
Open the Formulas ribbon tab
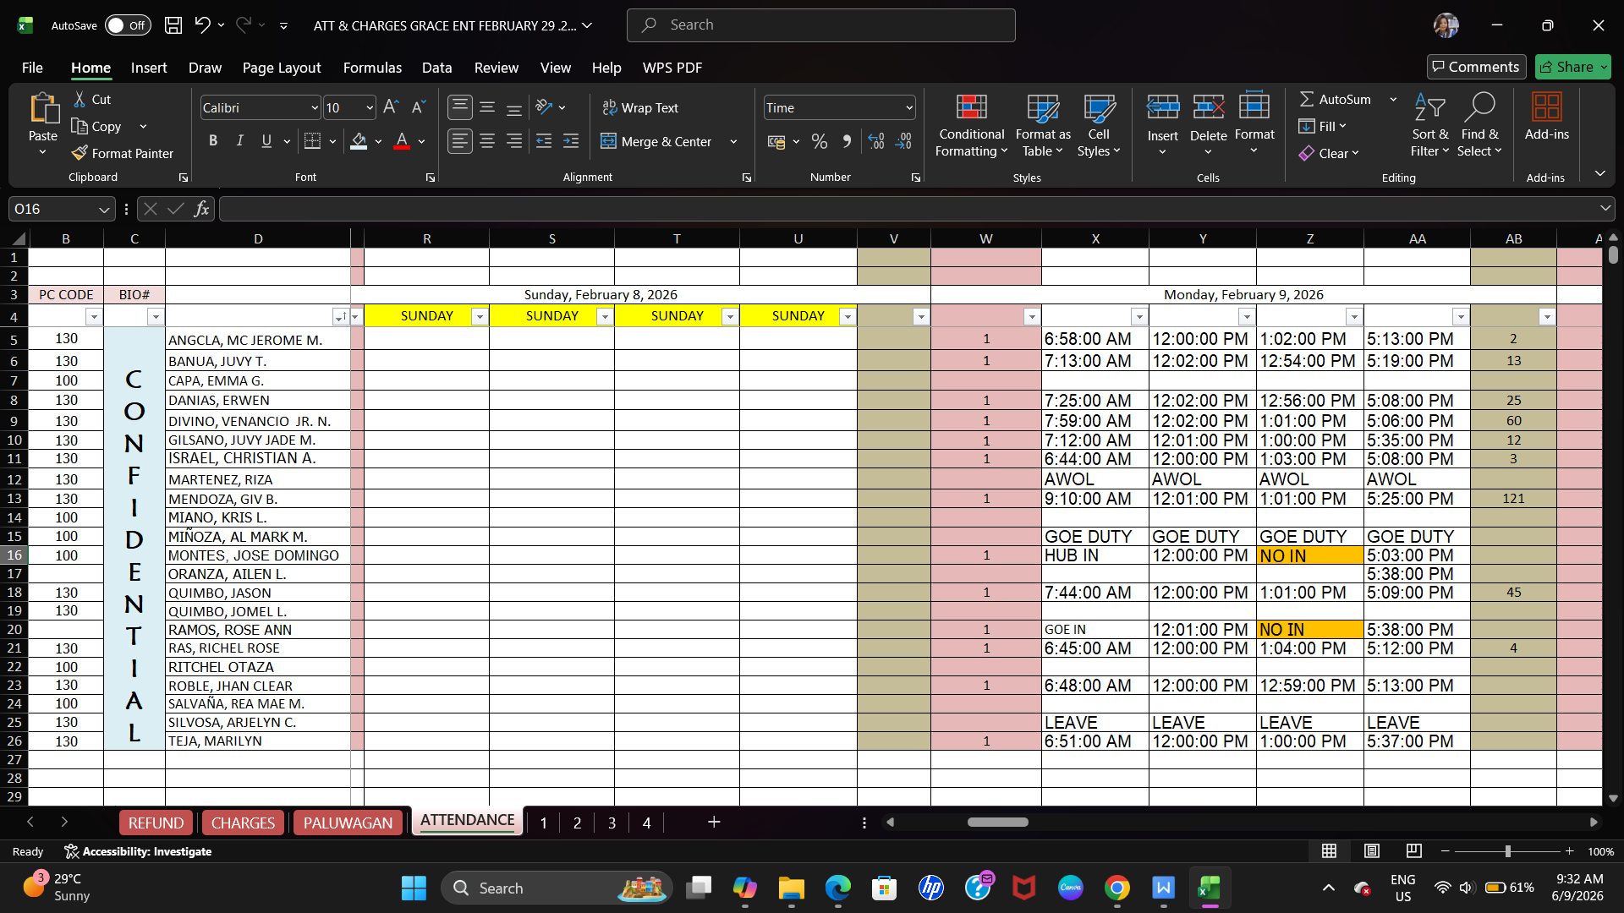(372, 68)
